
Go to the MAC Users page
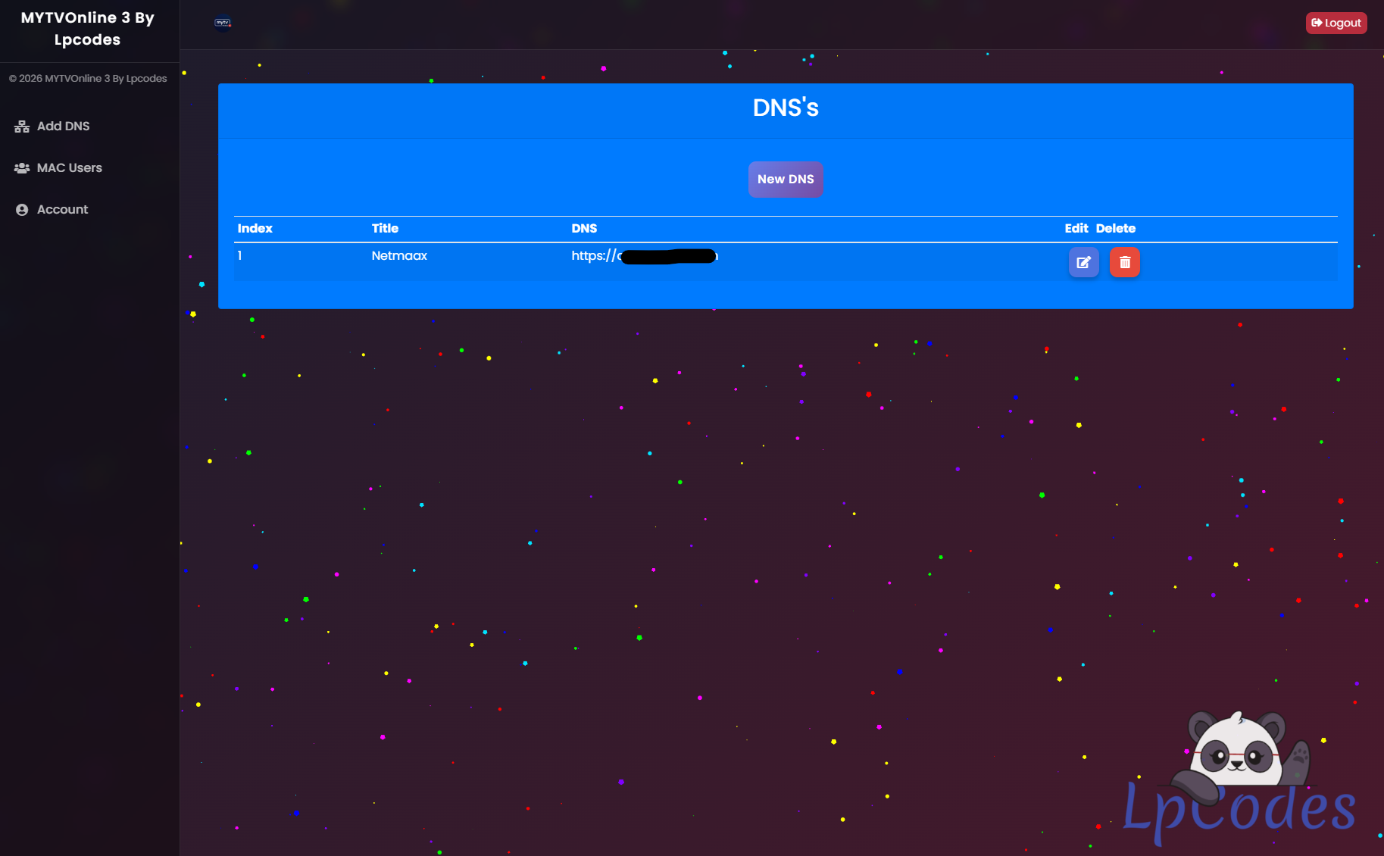[70, 168]
